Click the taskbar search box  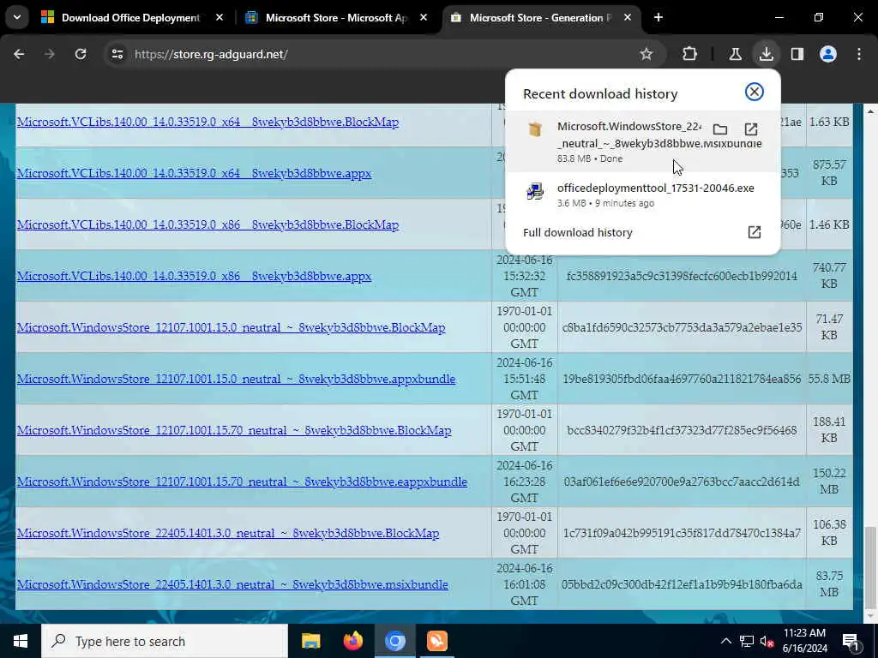point(165,641)
